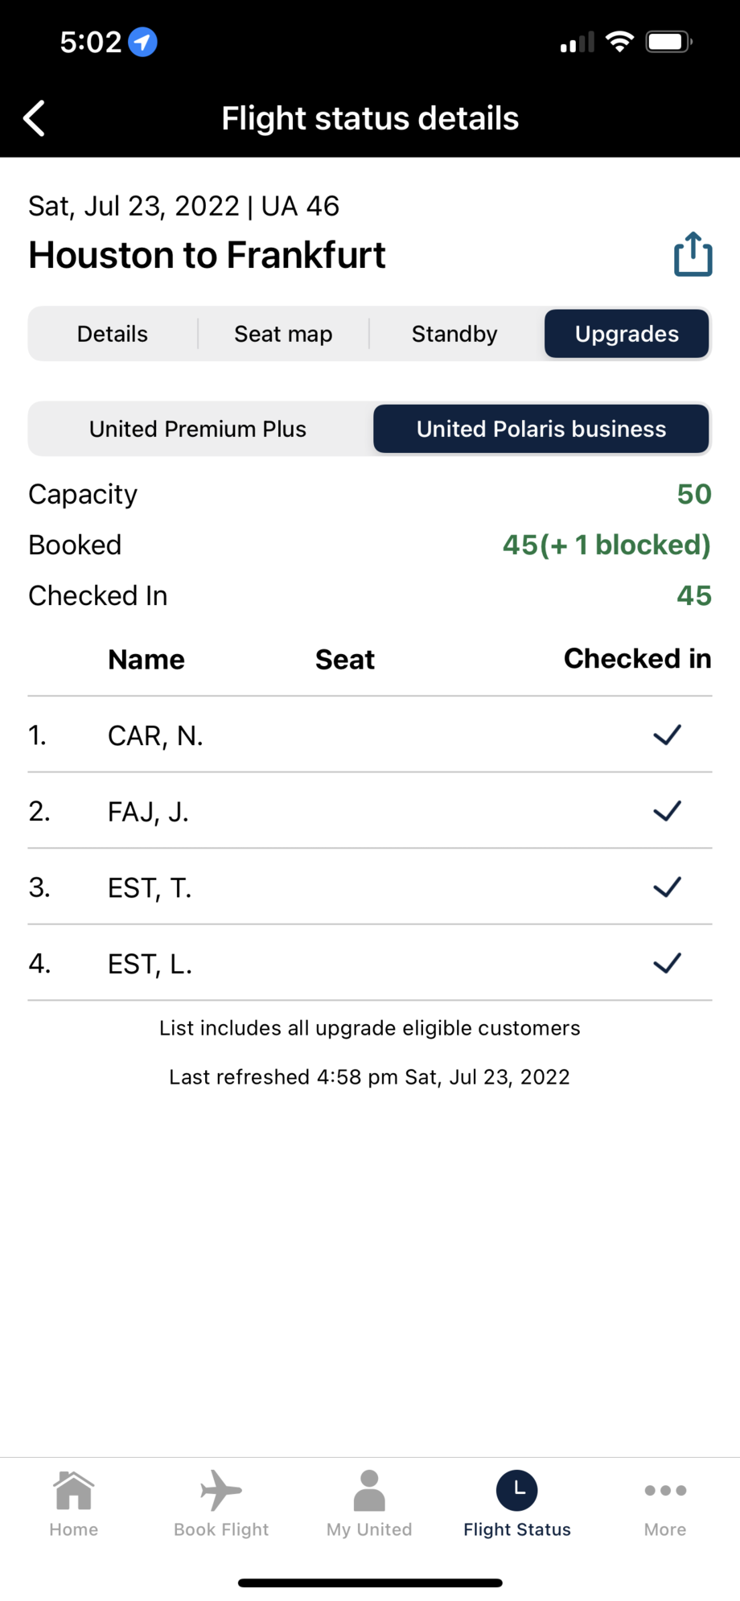Open Book Flight airplane icon
Viewport: 740px width, 1601px height.
pyautogui.click(x=221, y=1491)
